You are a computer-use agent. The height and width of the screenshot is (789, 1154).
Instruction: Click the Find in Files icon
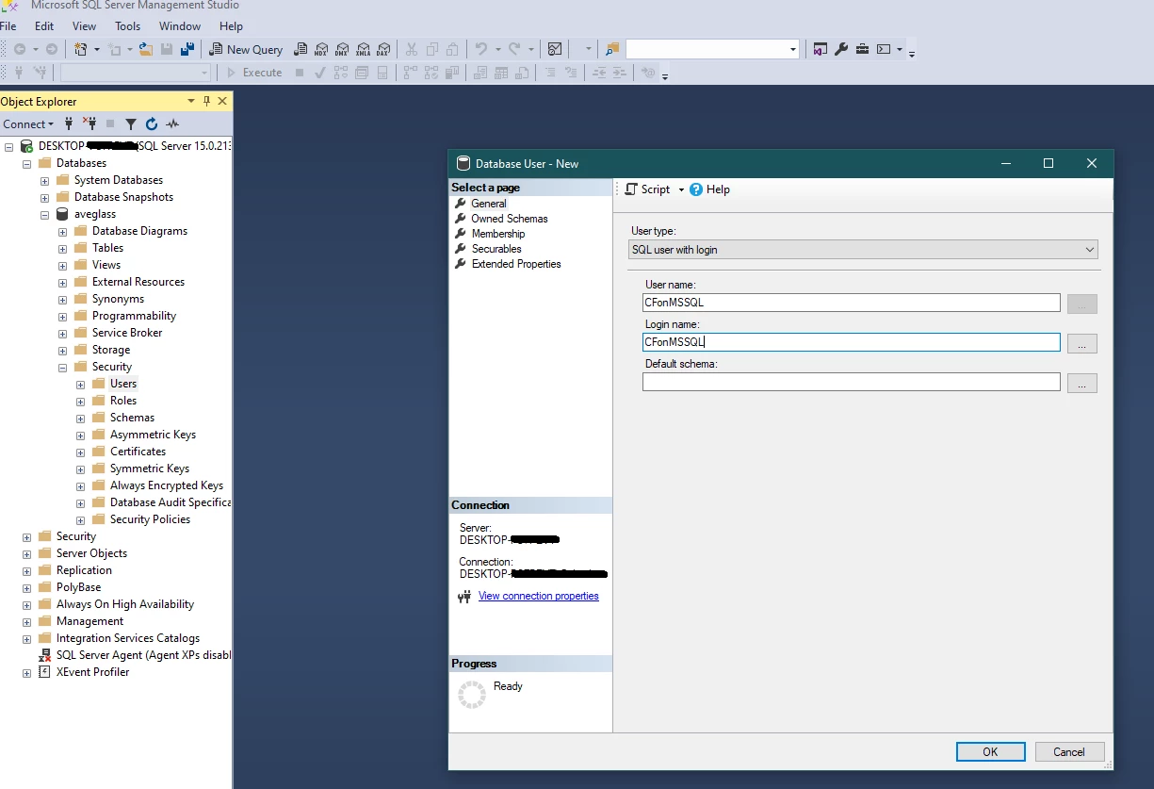pyautogui.click(x=612, y=49)
